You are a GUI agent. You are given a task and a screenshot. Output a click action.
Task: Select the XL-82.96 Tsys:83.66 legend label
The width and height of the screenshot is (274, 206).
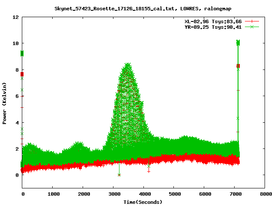[x=213, y=21]
